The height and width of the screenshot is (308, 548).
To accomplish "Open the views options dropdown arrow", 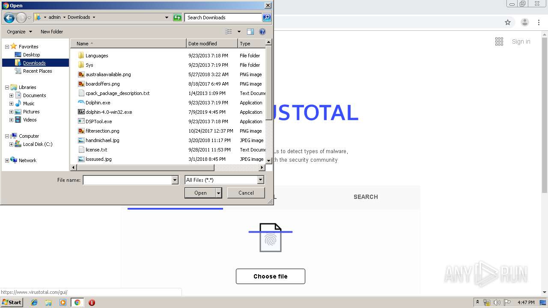I will coord(239,32).
